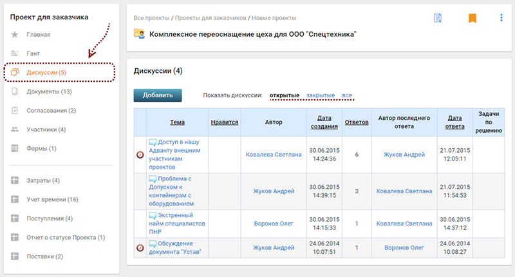Open Согласования (2) sidebar item
This screenshot has height=277, width=515.
(x=51, y=111)
